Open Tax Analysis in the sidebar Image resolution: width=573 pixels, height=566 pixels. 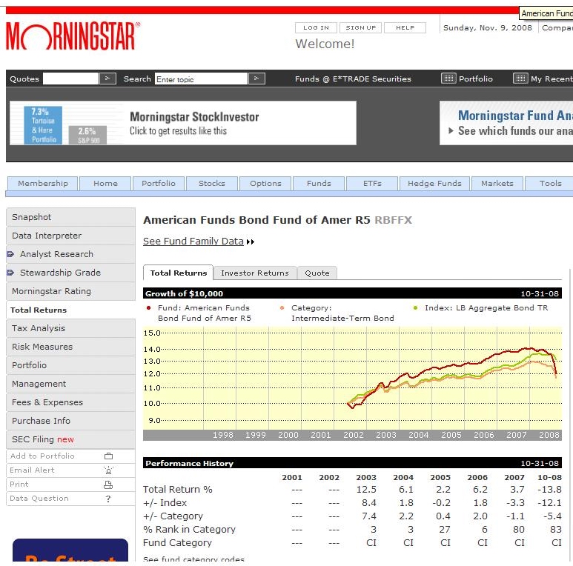tap(71, 328)
